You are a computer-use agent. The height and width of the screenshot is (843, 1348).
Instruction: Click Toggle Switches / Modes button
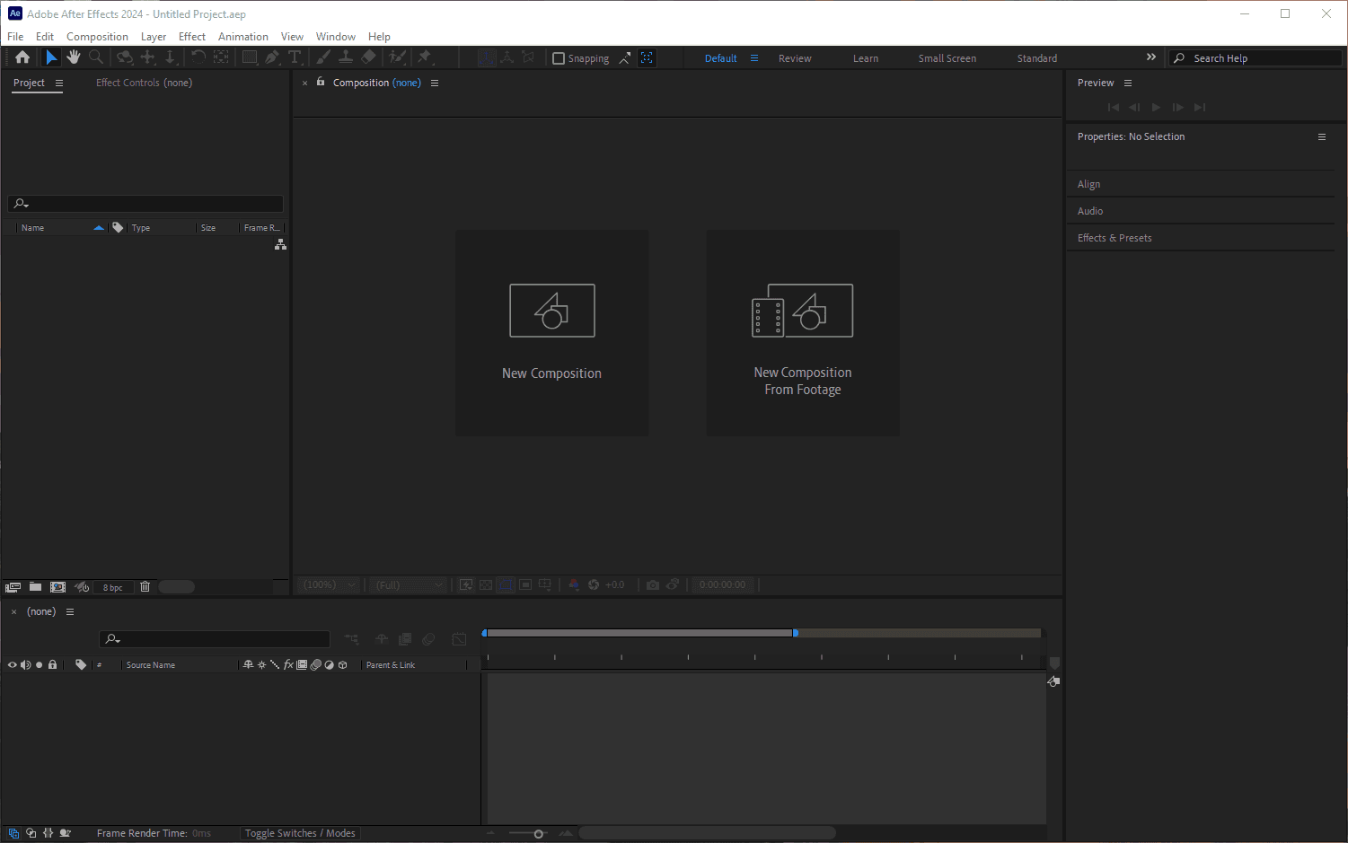(300, 833)
